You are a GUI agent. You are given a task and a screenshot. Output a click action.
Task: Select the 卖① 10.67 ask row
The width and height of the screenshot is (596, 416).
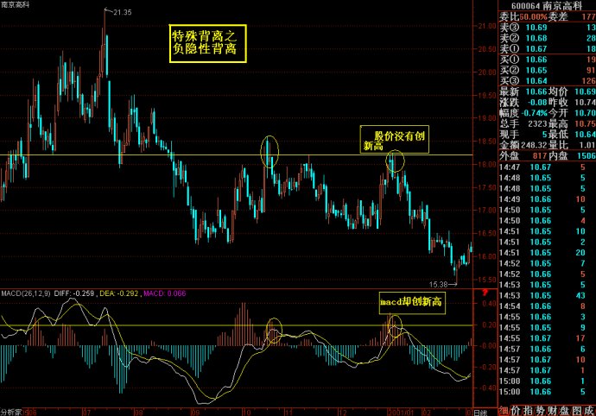click(548, 48)
